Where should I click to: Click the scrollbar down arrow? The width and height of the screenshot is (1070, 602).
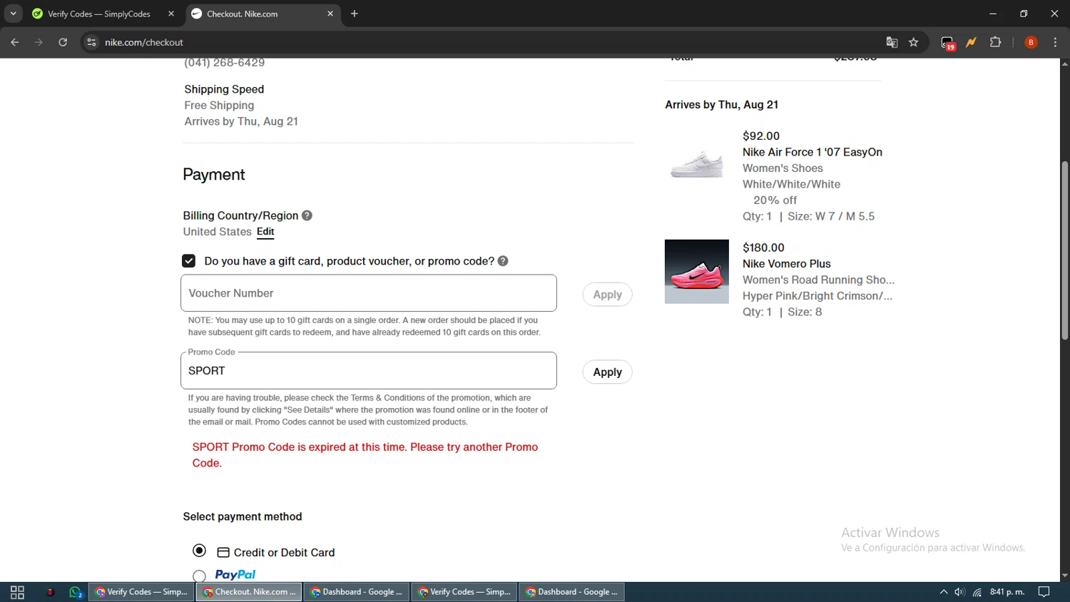pos(1064,576)
